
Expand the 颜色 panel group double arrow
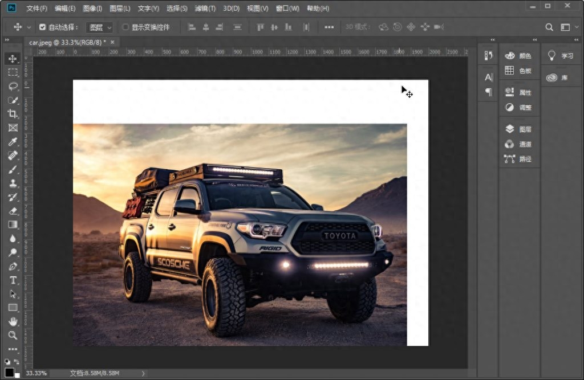[534, 39]
